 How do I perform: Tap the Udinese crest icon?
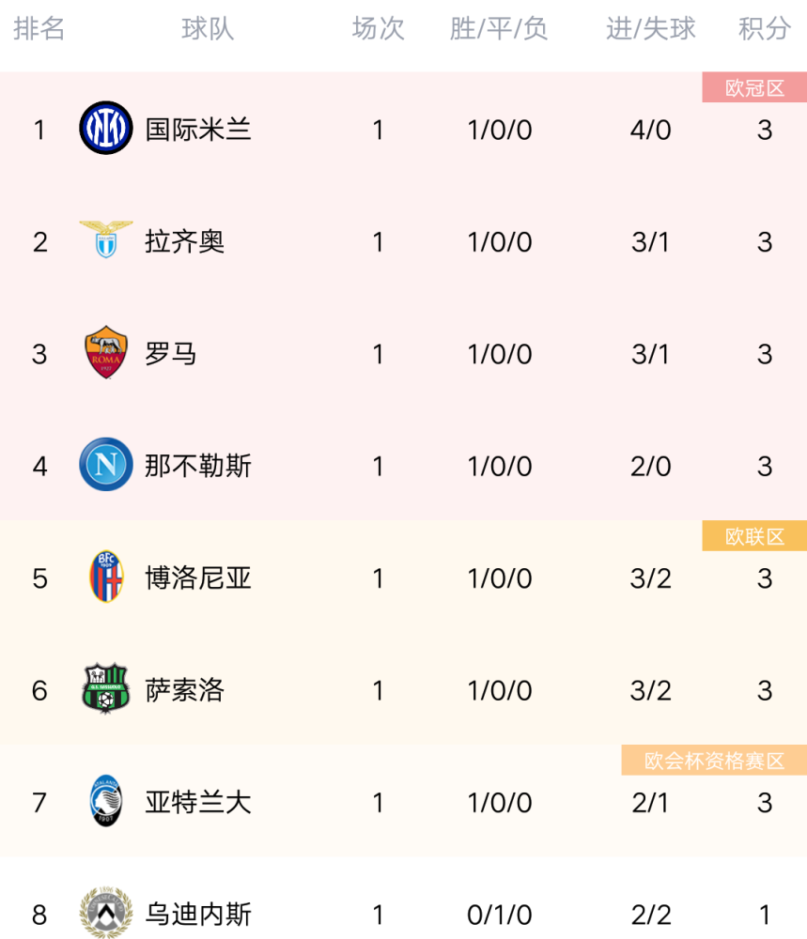point(106,912)
